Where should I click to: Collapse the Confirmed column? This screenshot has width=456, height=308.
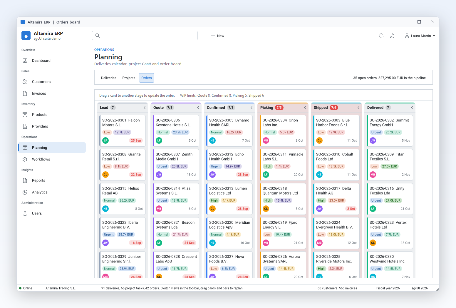click(x=252, y=108)
